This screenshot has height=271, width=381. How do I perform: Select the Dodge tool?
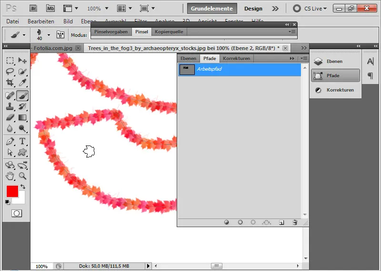[22, 128]
